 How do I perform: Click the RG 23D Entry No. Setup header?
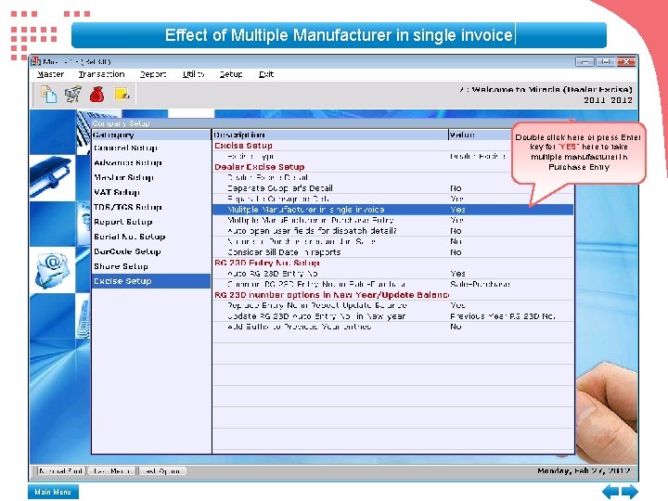(x=267, y=263)
